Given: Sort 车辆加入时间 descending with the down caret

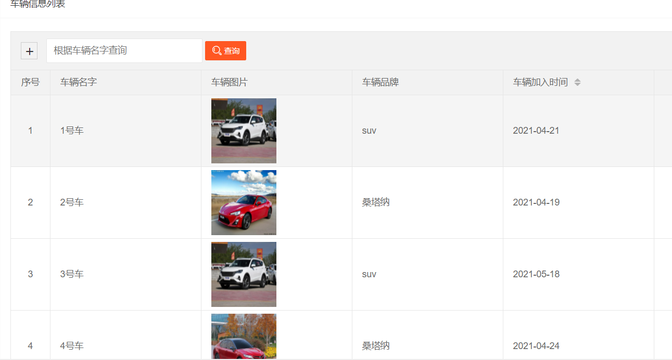Looking at the screenshot, I should point(578,84).
